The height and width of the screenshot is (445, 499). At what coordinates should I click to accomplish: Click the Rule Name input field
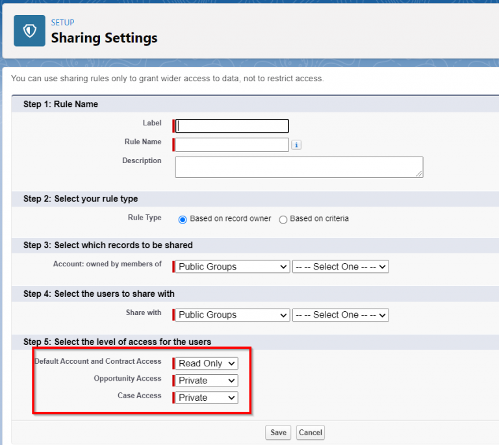[x=232, y=145]
